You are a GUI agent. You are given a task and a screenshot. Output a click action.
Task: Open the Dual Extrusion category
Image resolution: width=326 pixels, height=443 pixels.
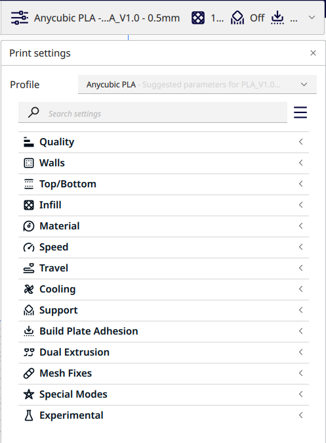pyautogui.click(x=163, y=352)
